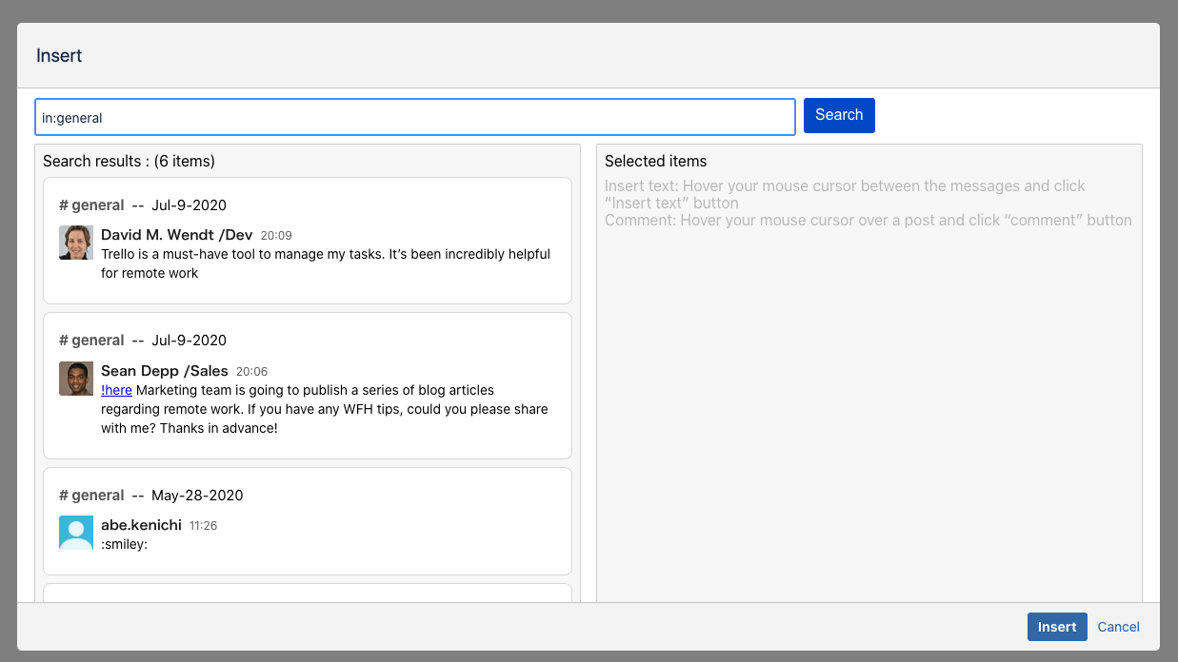Click the 20:09 message timestamp
The height and width of the screenshot is (662, 1178).
[276, 236]
